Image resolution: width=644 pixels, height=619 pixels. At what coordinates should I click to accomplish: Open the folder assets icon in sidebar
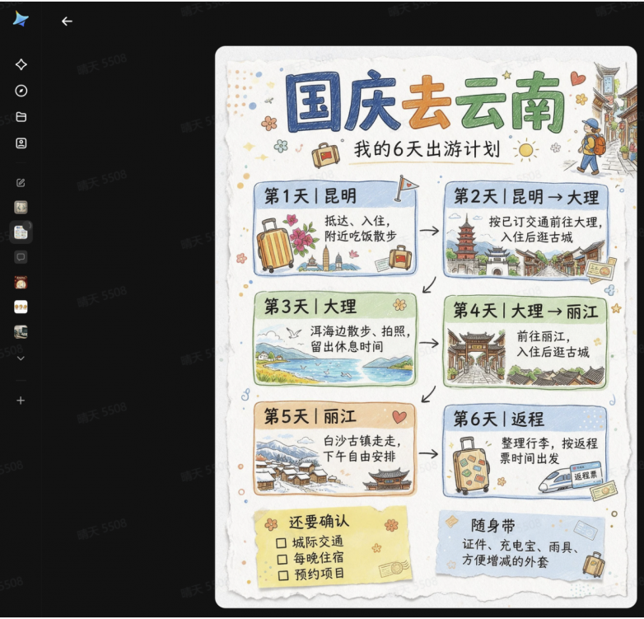click(21, 117)
